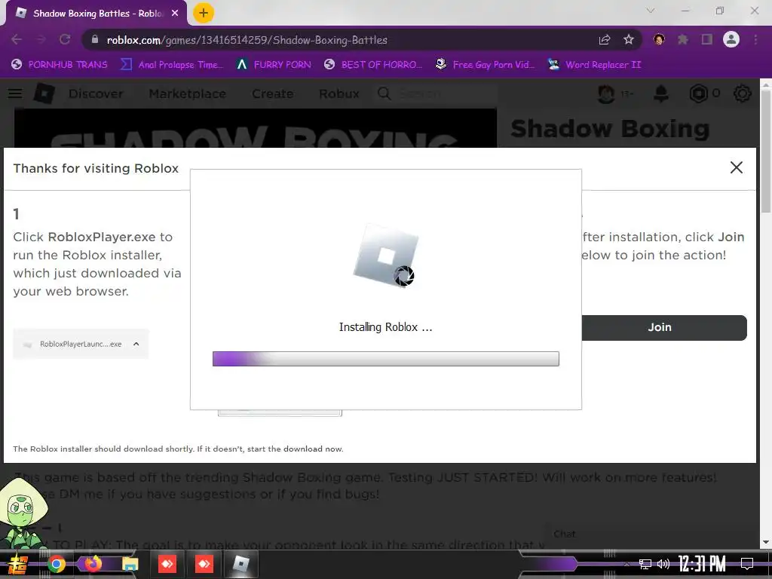Open the tab search dropdown arrow
The height and width of the screenshot is (579, 772).
tap(651, 11)
